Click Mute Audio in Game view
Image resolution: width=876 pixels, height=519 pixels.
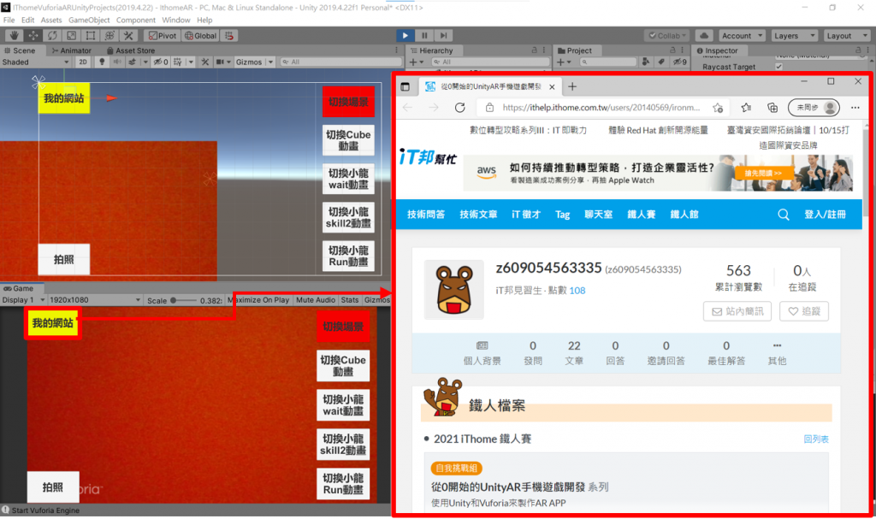316,300
